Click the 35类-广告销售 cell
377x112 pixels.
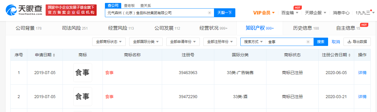click(240, 73)
